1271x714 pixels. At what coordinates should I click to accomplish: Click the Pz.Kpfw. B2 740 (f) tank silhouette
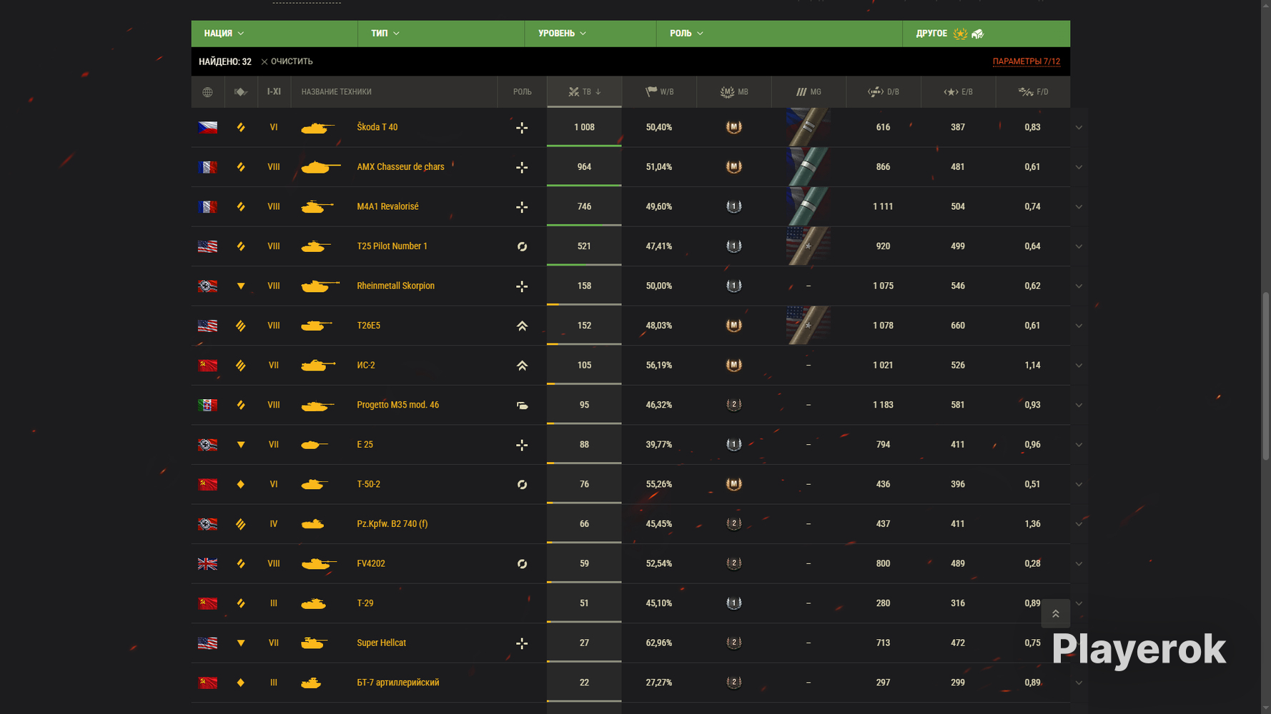[312, 524]
